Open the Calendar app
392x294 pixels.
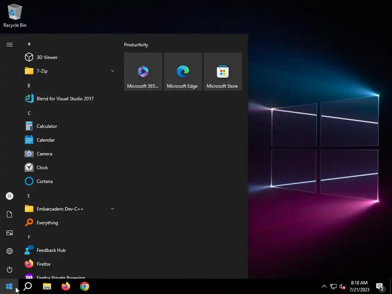[70, 140]
